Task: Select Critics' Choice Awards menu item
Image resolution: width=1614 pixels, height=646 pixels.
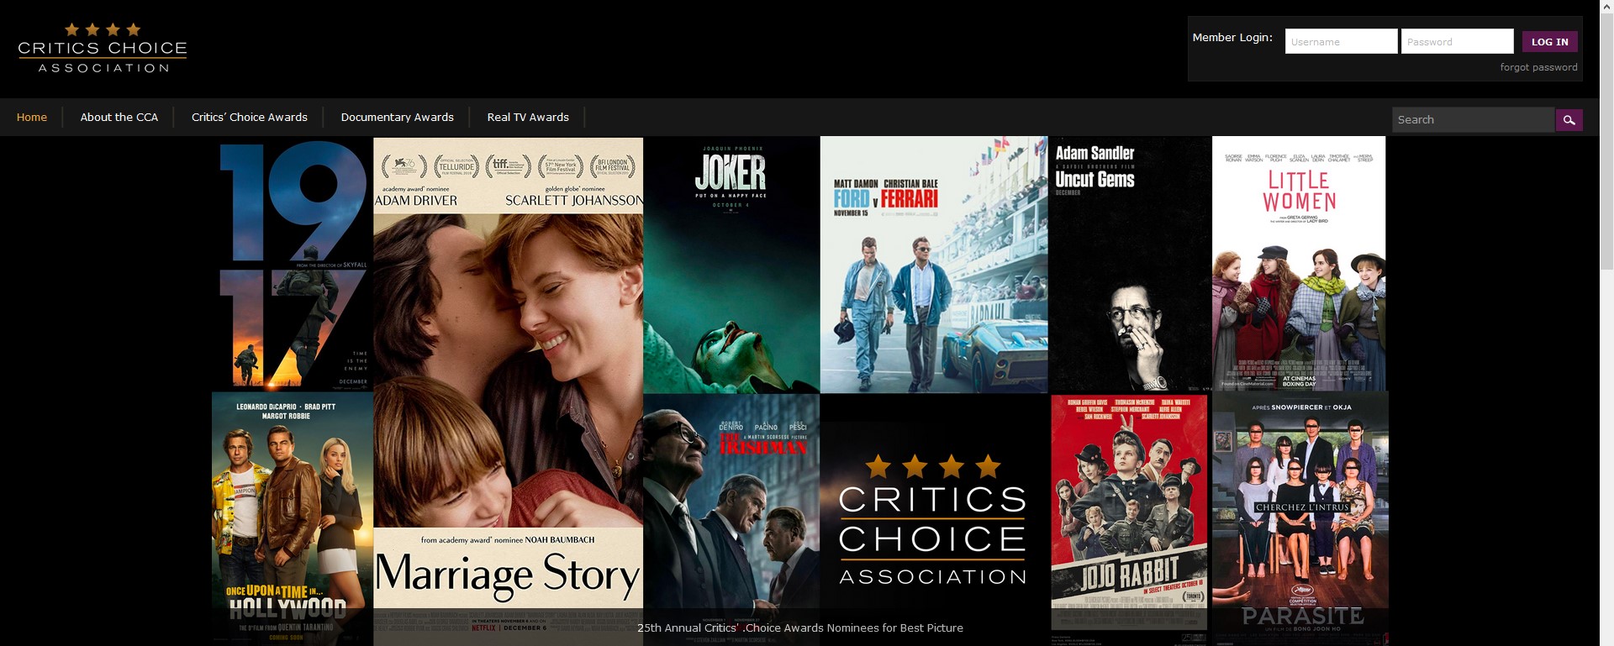Action: [250, 118]
